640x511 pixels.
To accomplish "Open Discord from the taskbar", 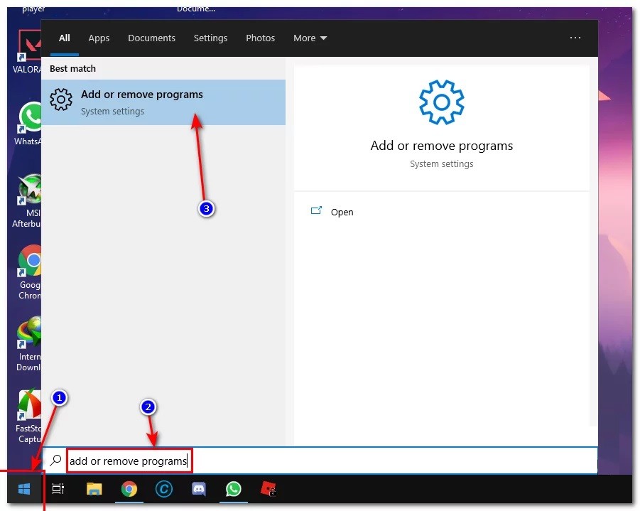I will pyautogui.click(x=199, y=488).
